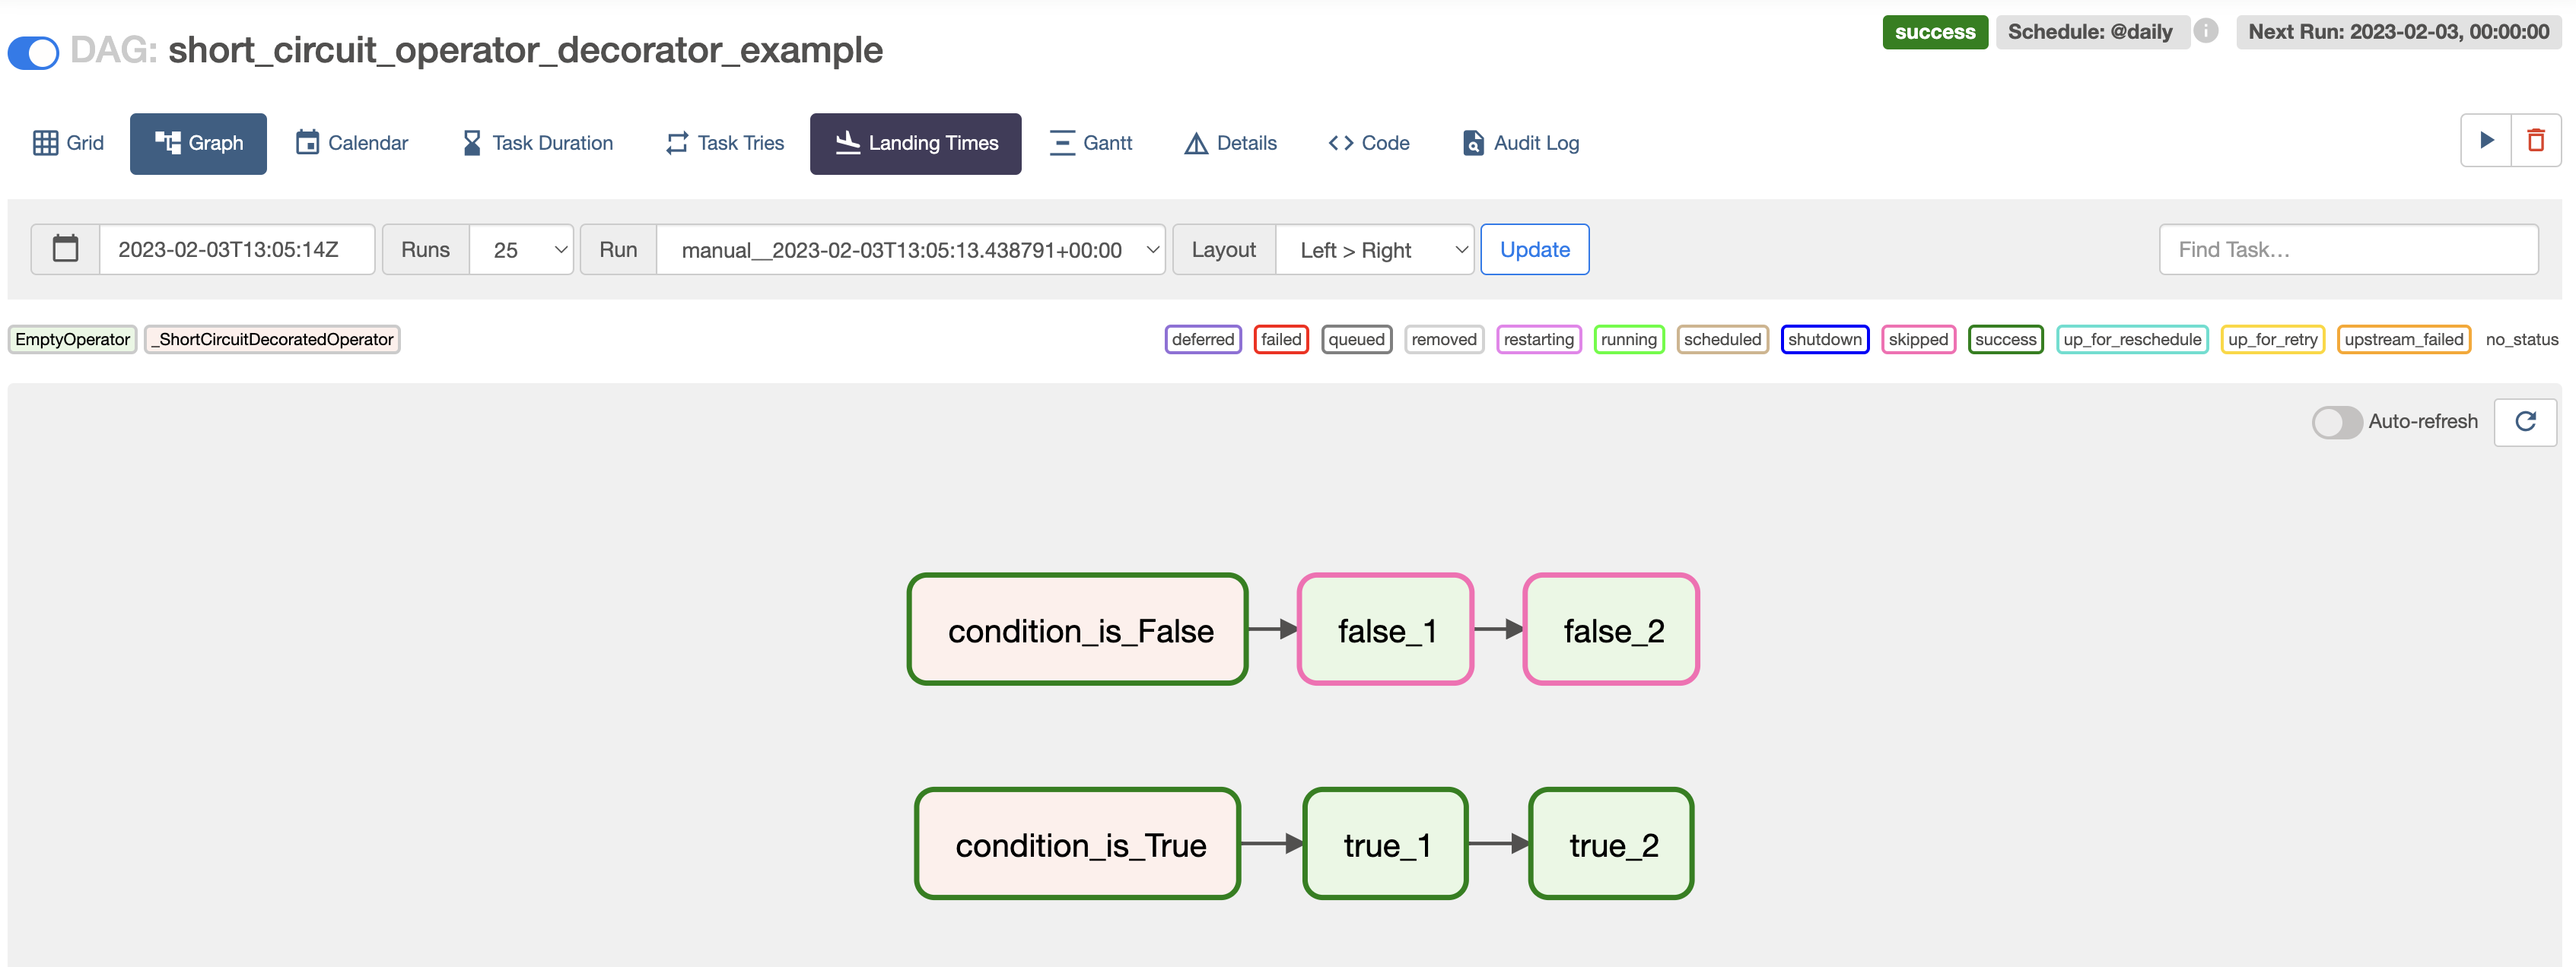Screen dimensions: 2576x967
Task: Click the Update button
Action: (x=1534, y=249)
